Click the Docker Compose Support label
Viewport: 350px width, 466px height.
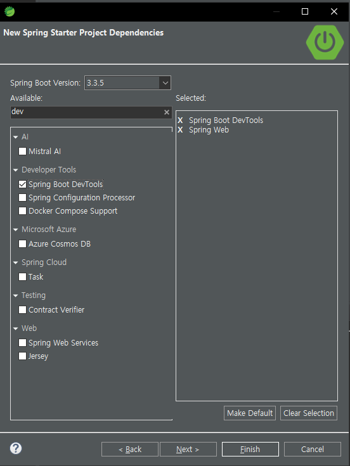click(x=73, y=211)
